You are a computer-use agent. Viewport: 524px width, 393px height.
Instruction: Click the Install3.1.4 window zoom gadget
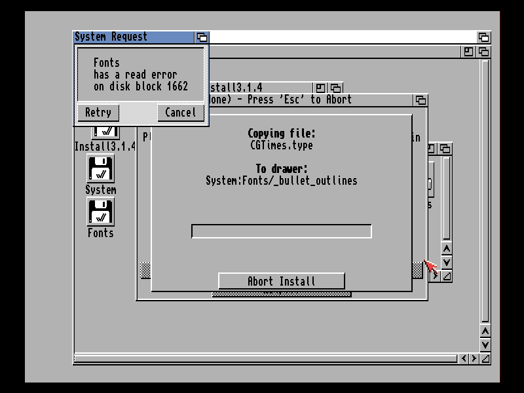[320, 88]
